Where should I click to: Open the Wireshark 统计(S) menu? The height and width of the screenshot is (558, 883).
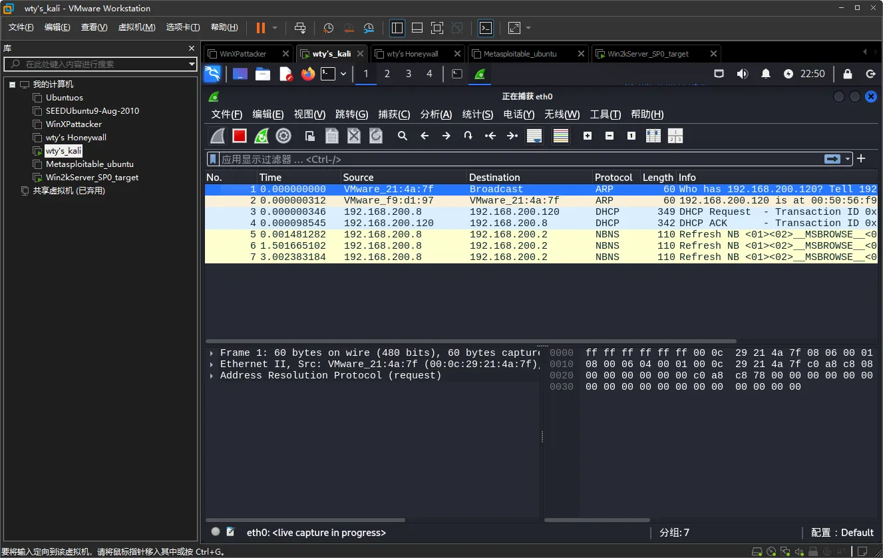[x=478, y=114]
